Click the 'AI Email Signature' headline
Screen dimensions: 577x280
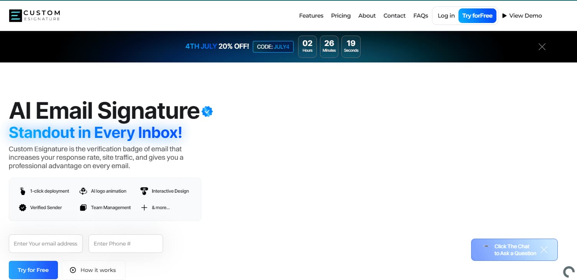104,111
